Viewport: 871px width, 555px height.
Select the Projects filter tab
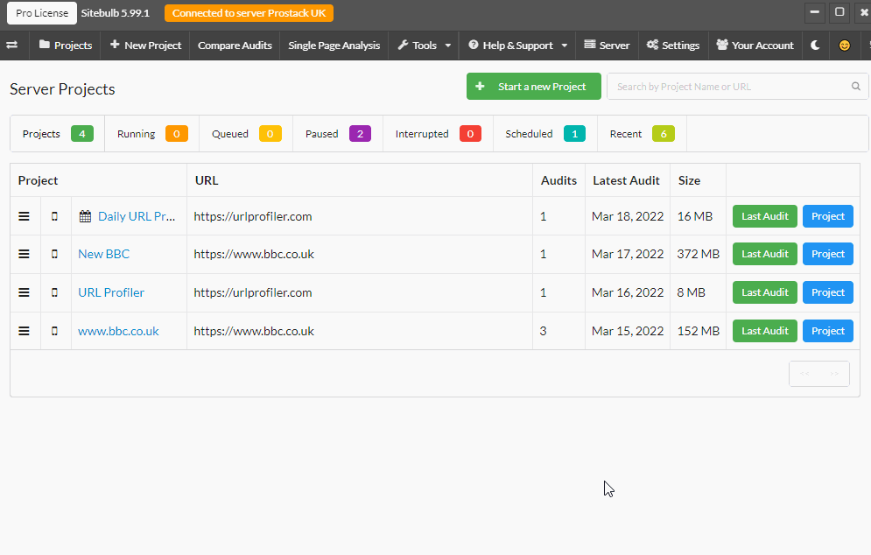[58, 134]
